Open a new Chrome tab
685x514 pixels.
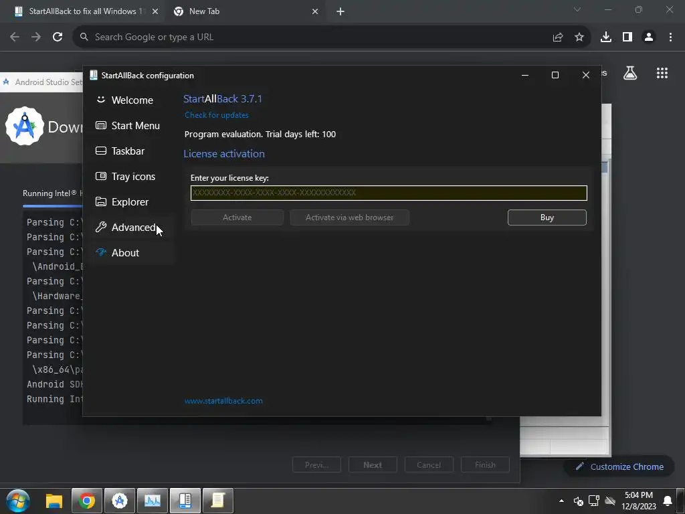coord(340,11)
